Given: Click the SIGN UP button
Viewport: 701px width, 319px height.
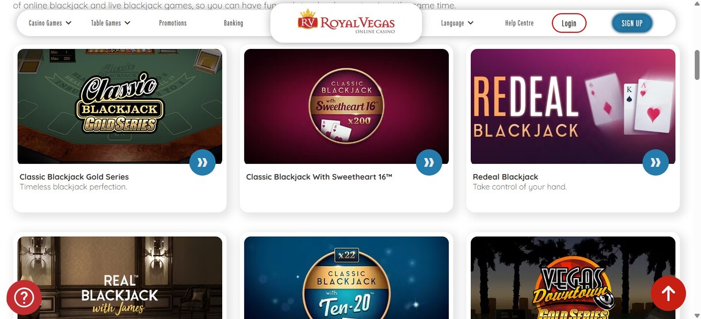Looking at the screenshot, I should click(632, 23).
